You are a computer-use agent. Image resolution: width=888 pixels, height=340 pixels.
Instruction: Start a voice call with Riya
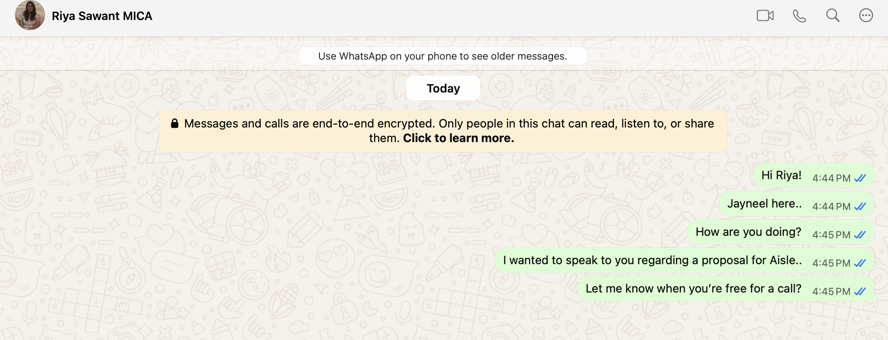coord(799,16)
